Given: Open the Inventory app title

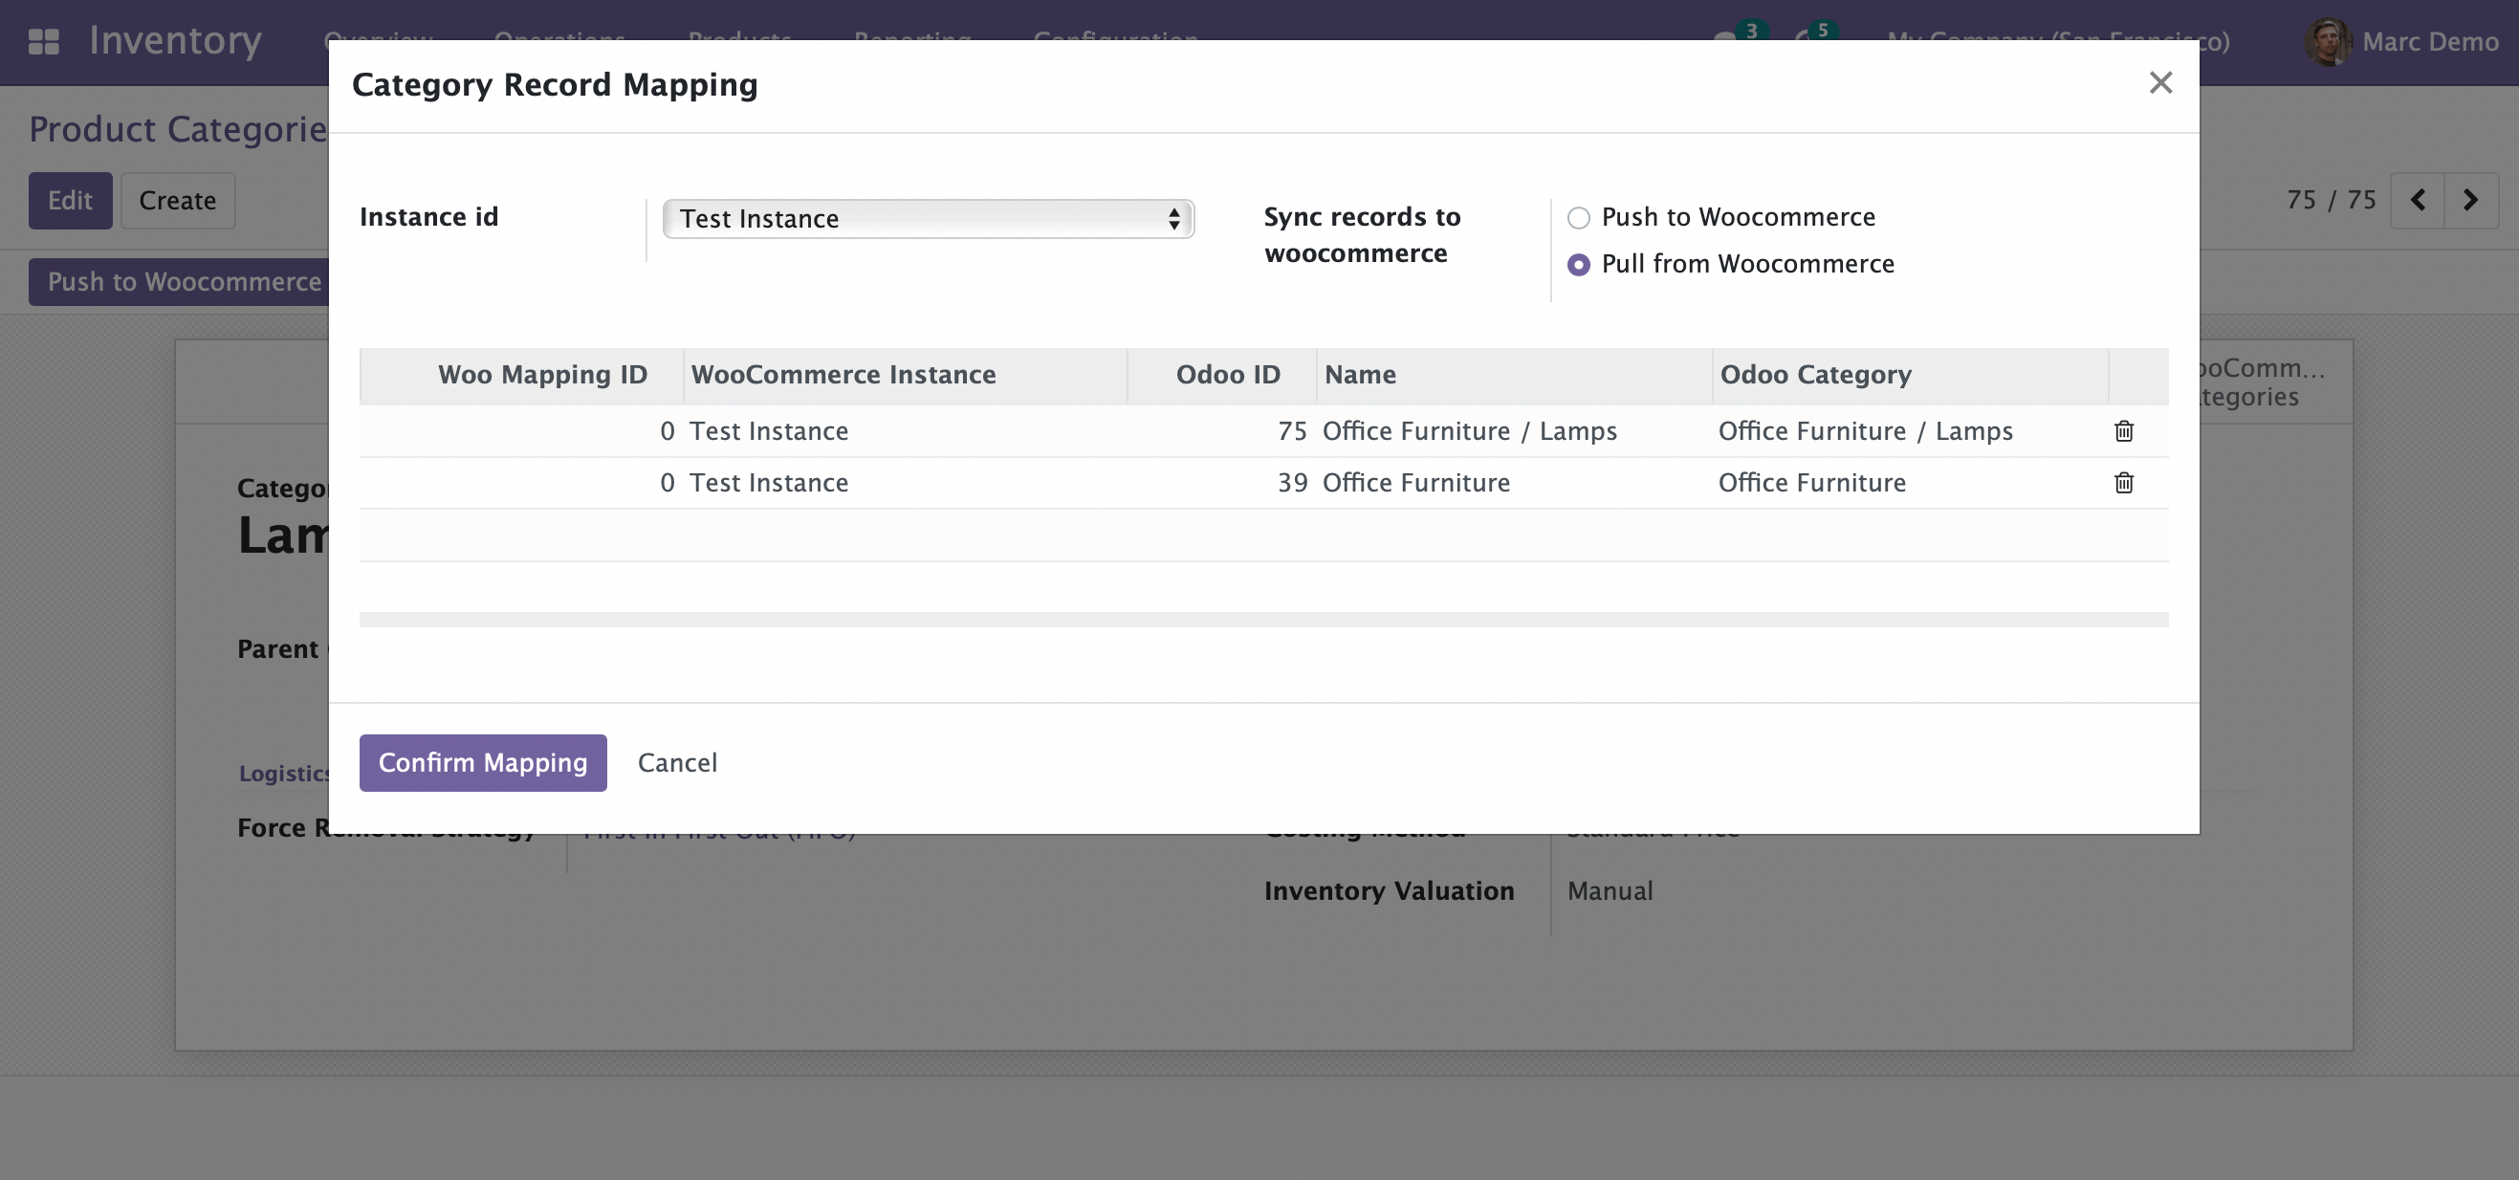Looking at the screenshot, I should (x=175, y=42).
